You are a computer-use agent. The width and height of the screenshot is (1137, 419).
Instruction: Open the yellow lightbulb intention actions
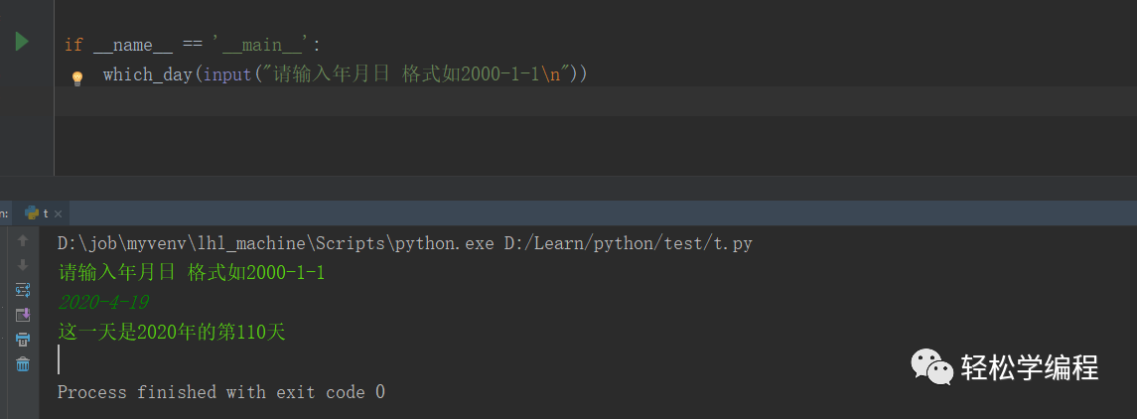tap(76, 77)
